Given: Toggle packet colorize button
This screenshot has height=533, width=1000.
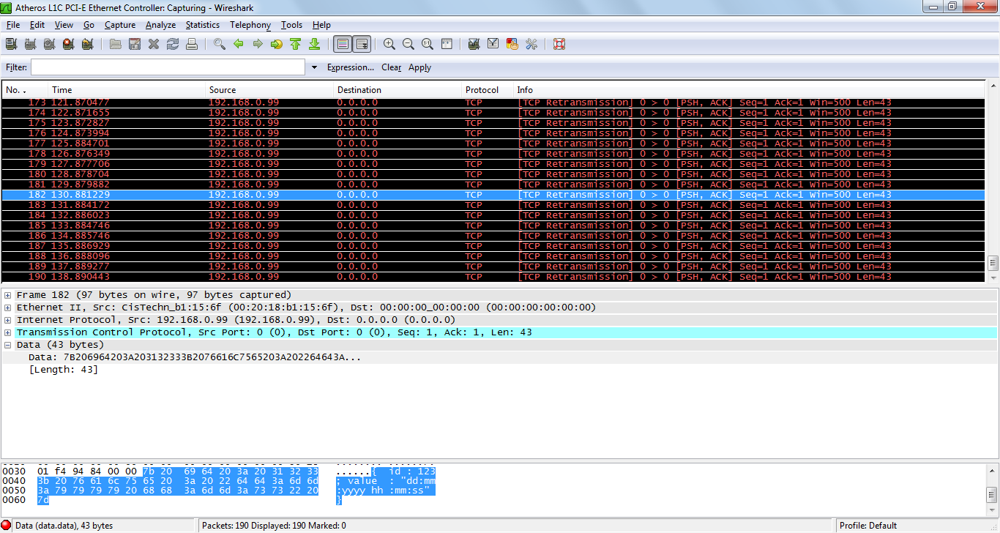Looking at the screenshot, I should (342, 44).
